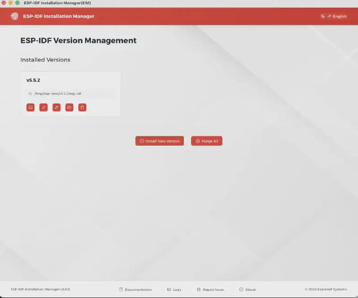Click the Espressif logo in the header
Viewport: 358px width, 298px height.
tap(15, 16)
